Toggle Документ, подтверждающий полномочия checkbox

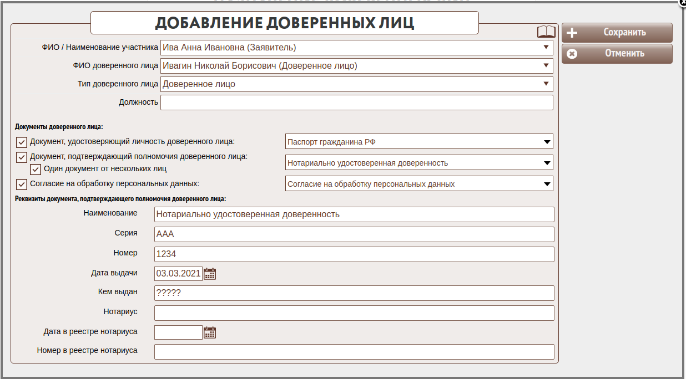[22, 157]
